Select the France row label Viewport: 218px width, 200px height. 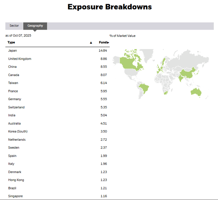13,91
